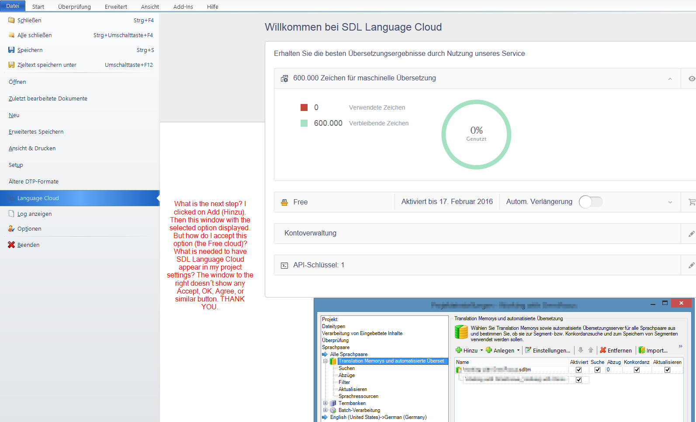
Task: Toggle the Autom. Verlängerung switch
Action: [590, 202]
